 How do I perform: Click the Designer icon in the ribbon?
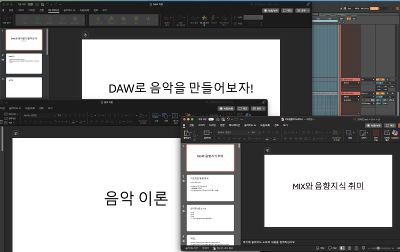click(x=386, y=133)
